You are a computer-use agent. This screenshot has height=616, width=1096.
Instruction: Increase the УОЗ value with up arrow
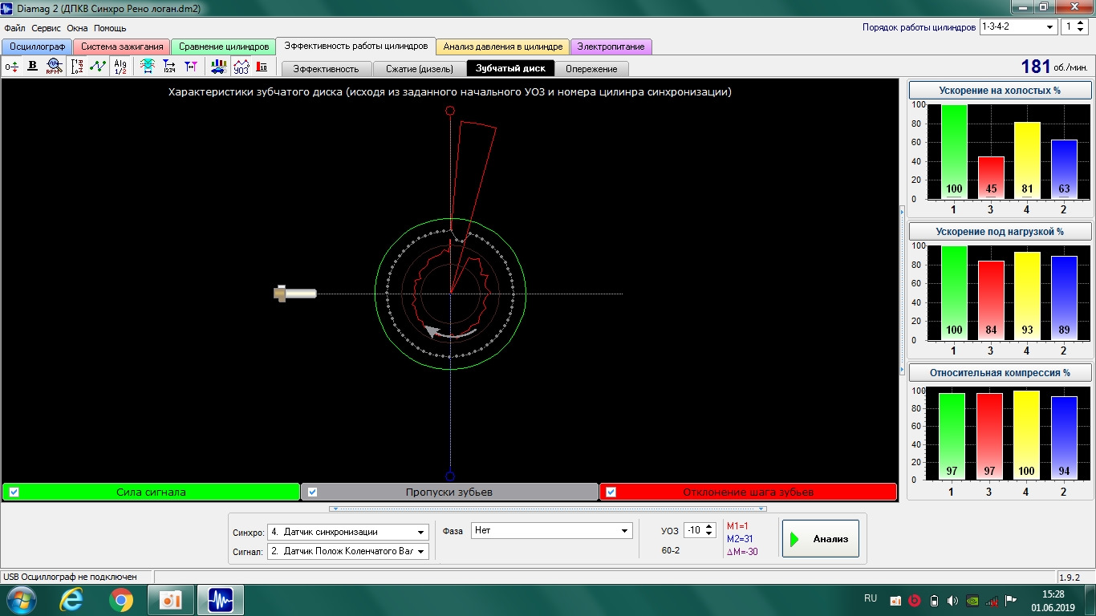point(709,526)
